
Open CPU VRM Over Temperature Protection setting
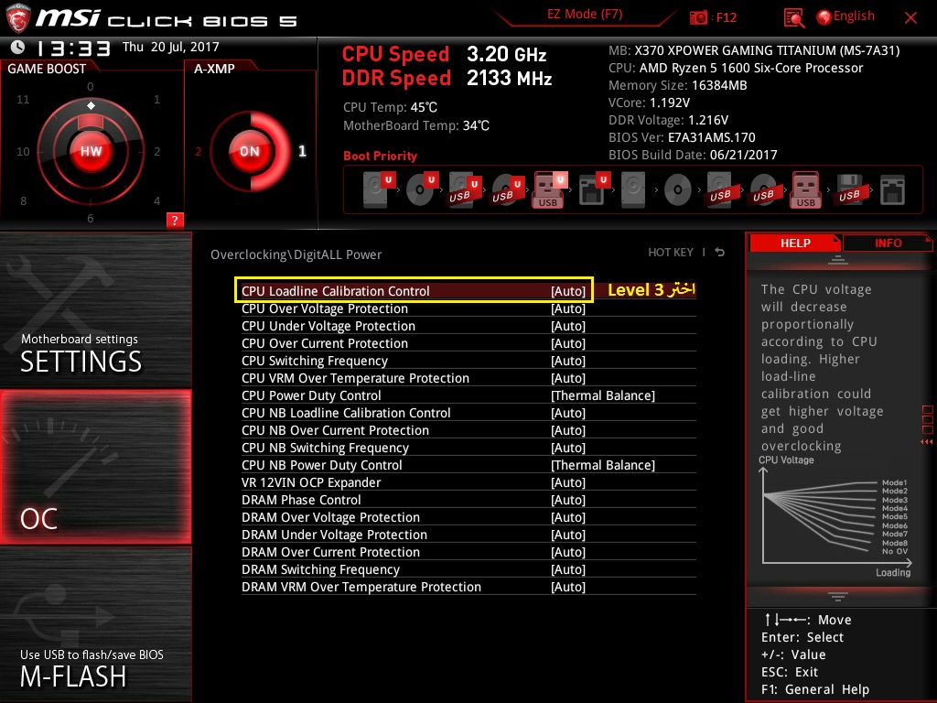468,378
